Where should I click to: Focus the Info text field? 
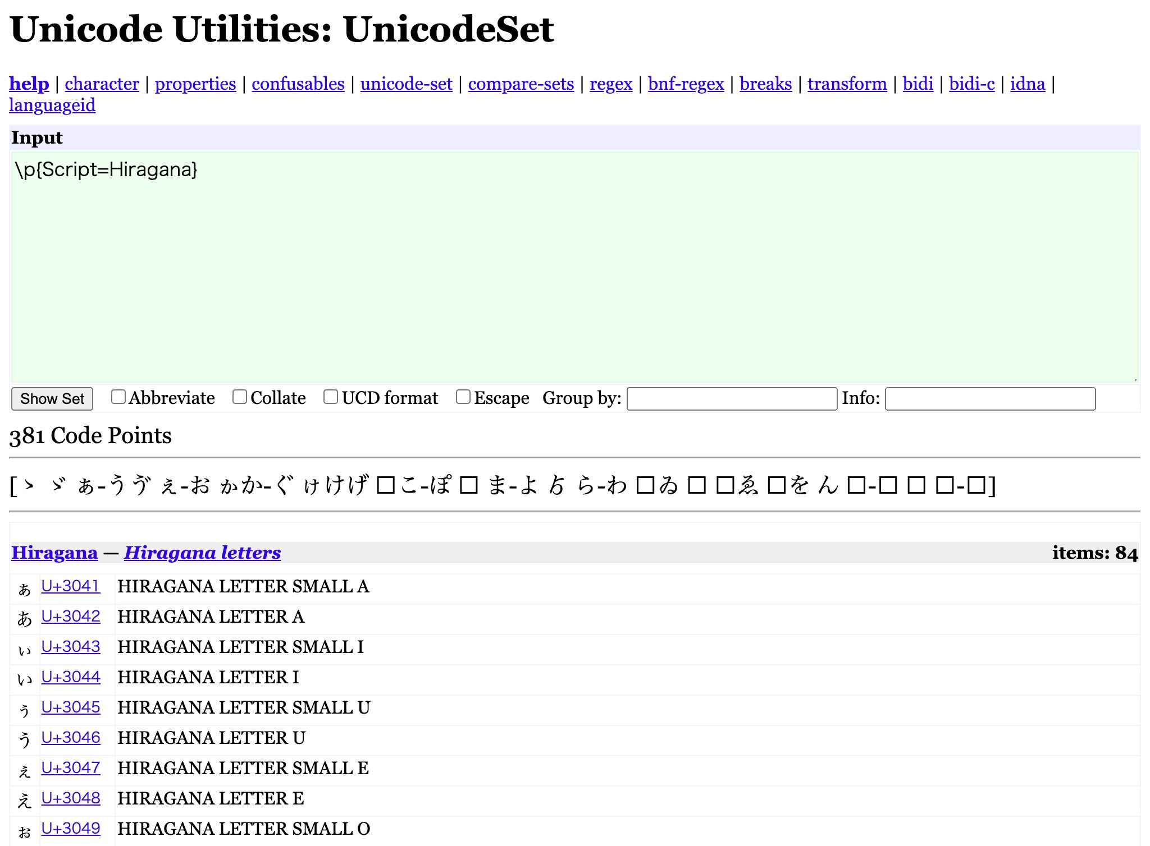990,399
